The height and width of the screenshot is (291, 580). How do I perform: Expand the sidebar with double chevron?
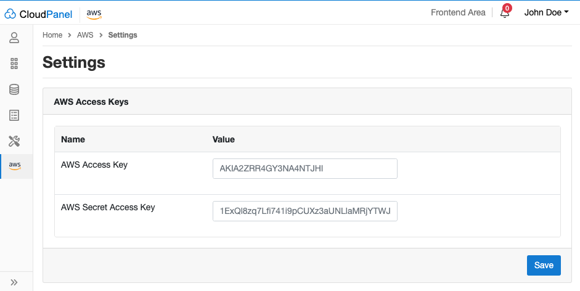14,282
